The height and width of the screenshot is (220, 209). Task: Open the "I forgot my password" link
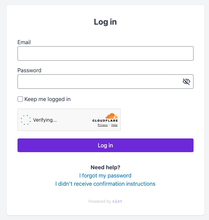[105, 176]
